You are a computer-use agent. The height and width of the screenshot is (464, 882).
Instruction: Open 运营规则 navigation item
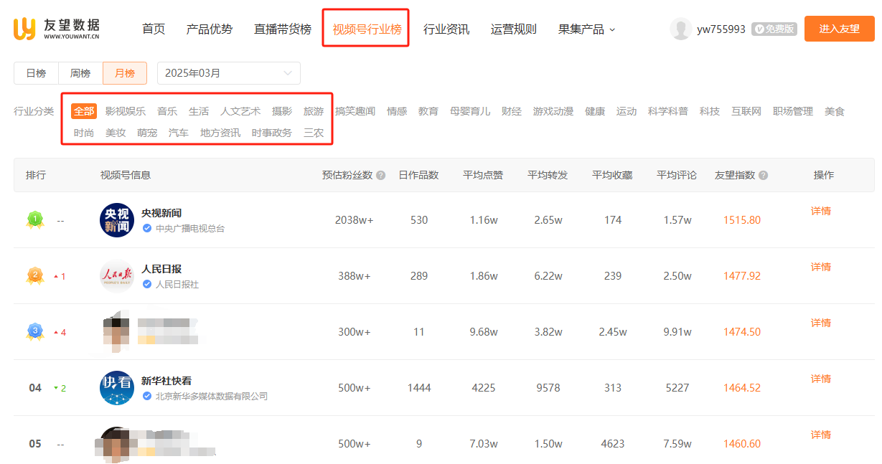click(514, 29)
